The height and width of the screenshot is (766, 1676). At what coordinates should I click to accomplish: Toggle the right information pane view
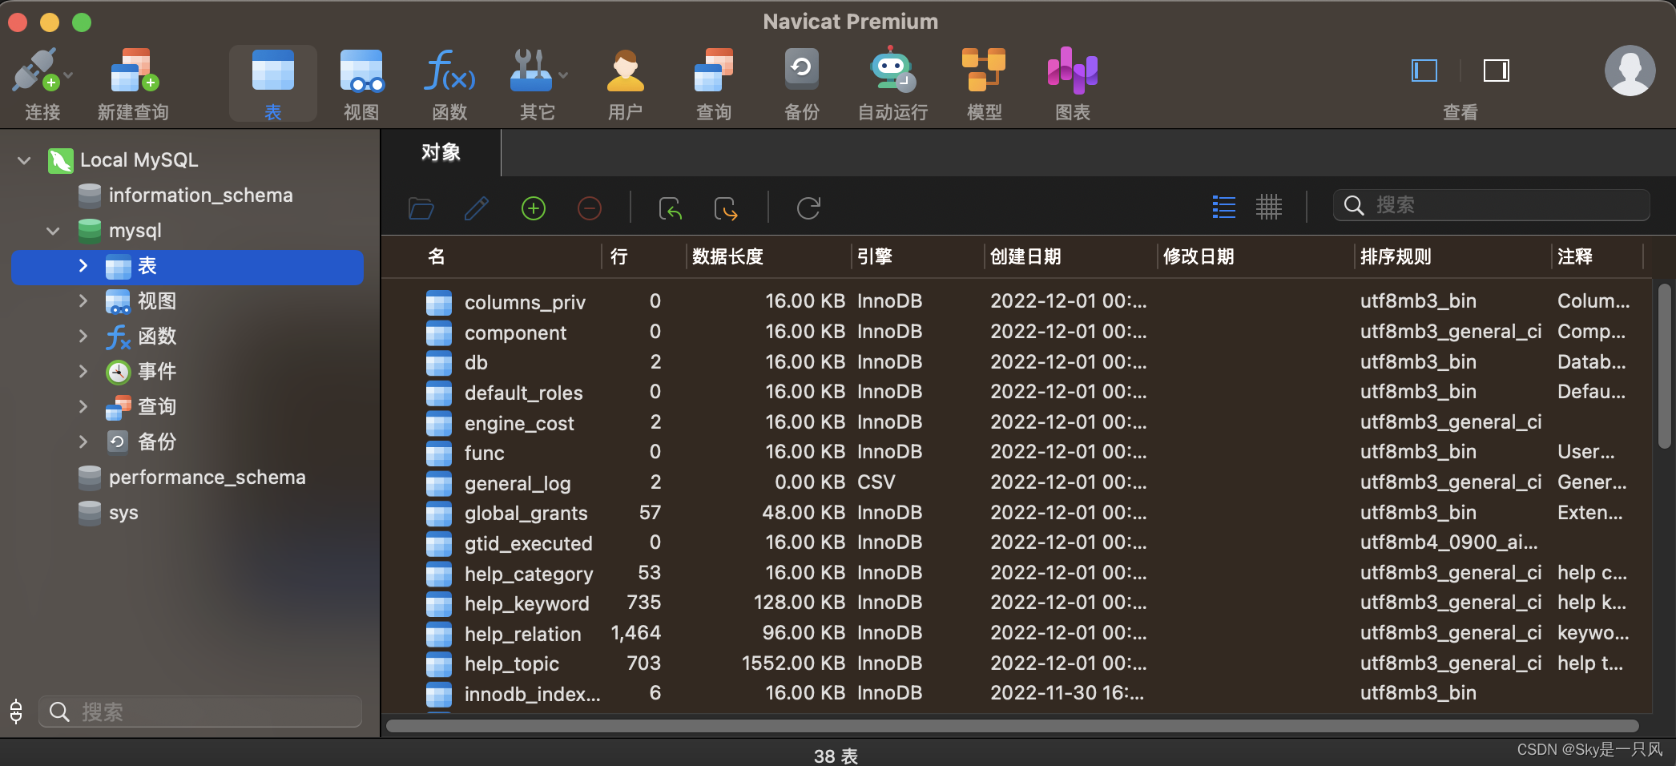click(1496, 71)
